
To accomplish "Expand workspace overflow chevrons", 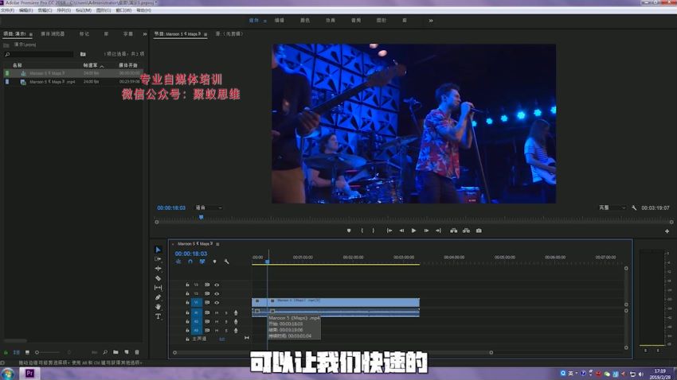I will point(430,21).
